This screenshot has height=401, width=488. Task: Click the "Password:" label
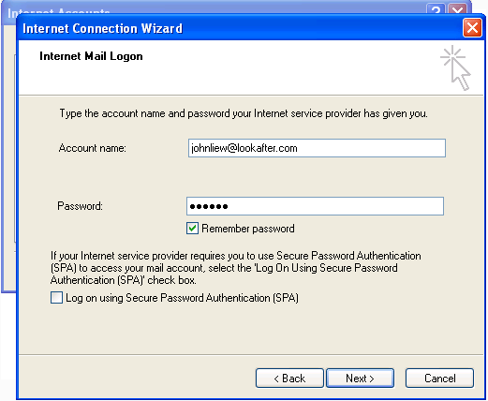80,206
